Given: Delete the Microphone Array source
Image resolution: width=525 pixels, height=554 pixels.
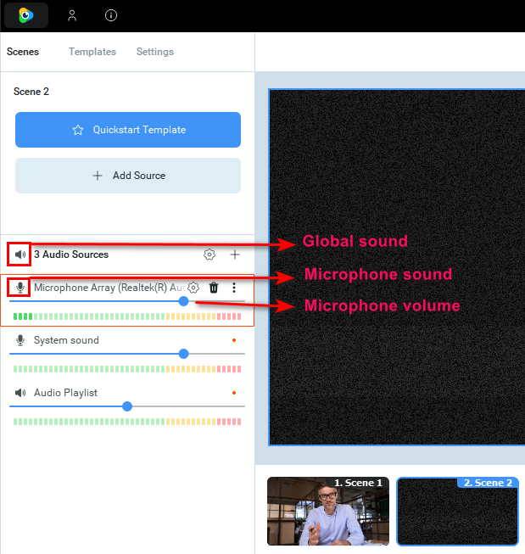Looking at the screenshot, I should point(214,288).
